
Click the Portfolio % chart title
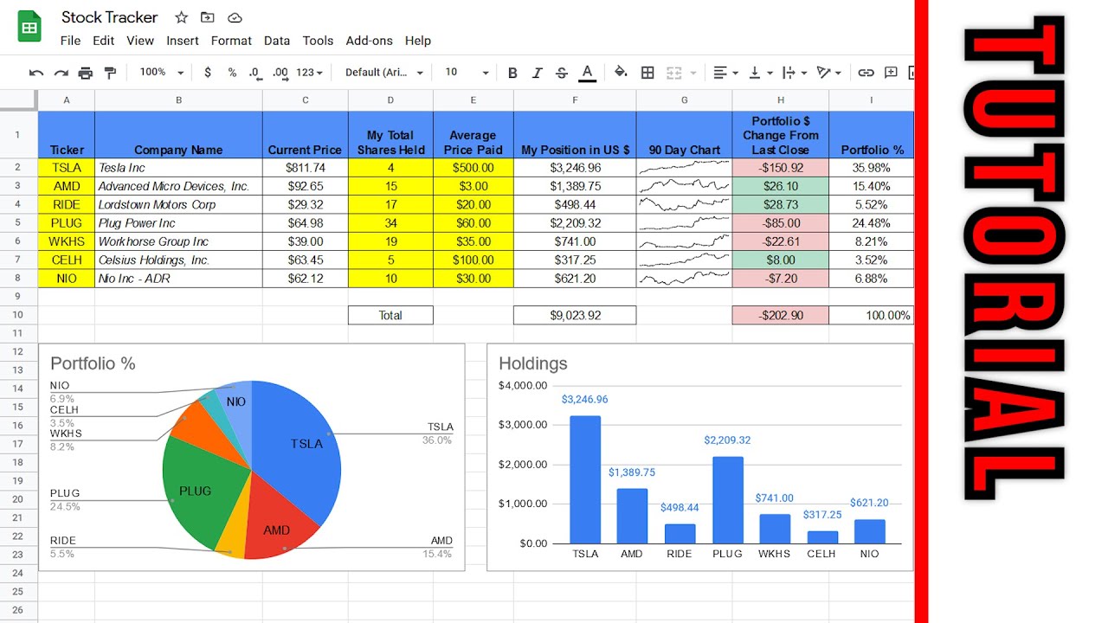pyautogui.click(x=93, y=363)
